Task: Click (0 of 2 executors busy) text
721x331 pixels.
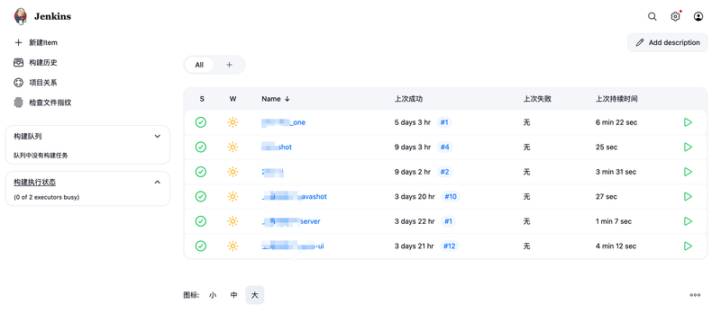Action: pos(47,197)
